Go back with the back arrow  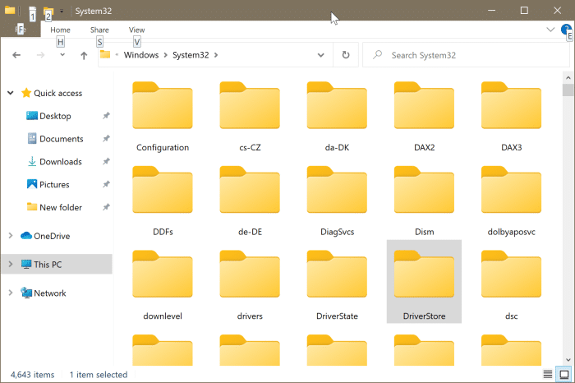point(16,55)
